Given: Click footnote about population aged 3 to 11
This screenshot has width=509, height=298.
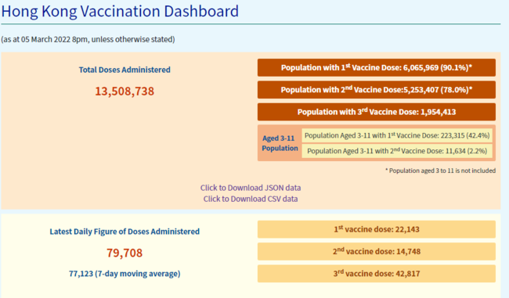Looking at the screenshot, I should pyautogui.click(x=440, y=171).
